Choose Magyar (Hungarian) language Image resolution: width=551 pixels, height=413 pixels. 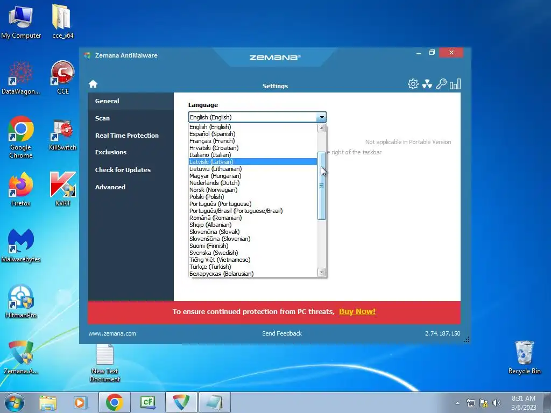coord(253,176)
